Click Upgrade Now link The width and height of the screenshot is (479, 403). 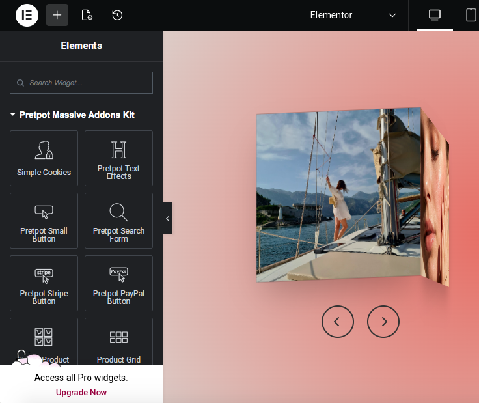[x=81, y=393]
